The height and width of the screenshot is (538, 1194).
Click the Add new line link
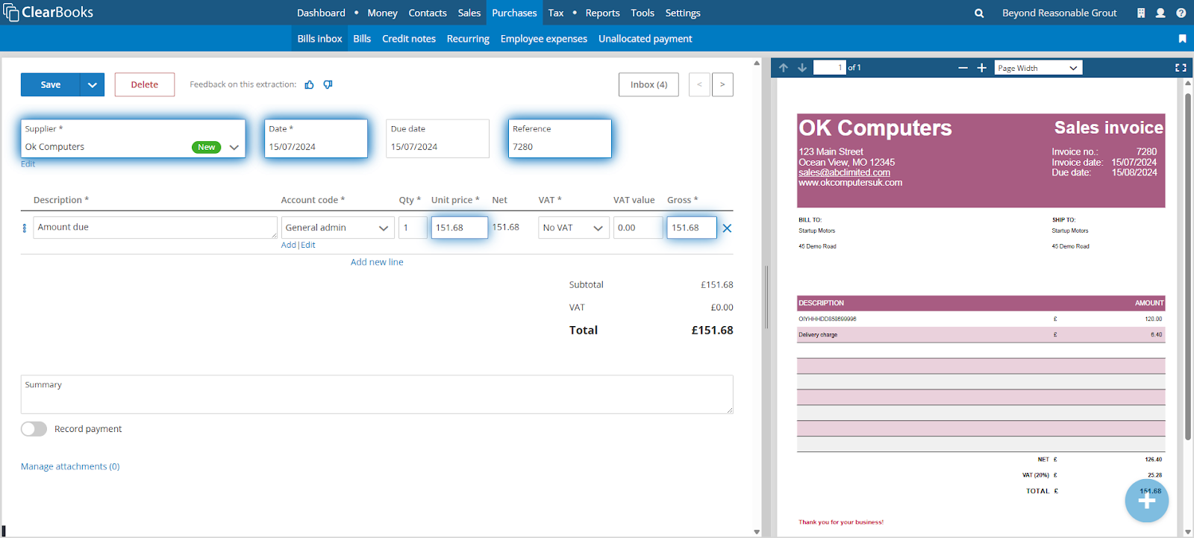(377, 262)
